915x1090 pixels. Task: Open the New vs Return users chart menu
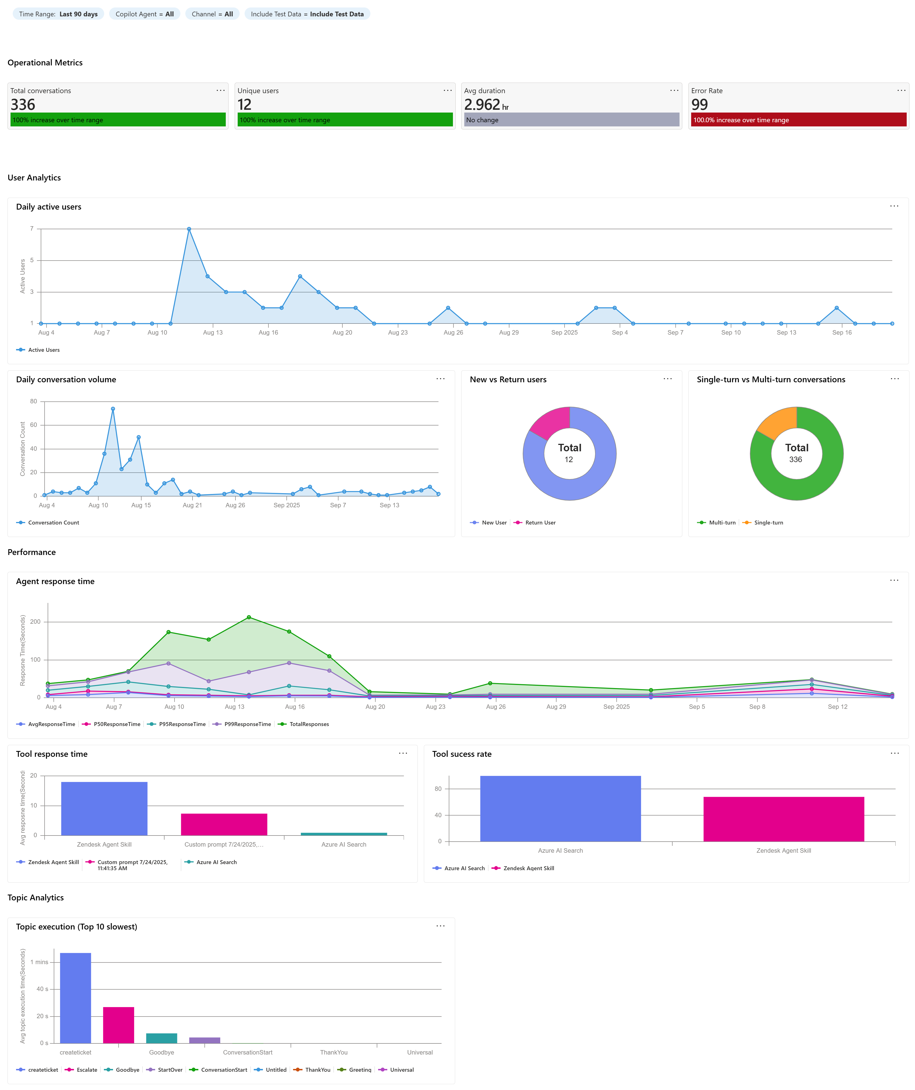(x=668, y=379)
